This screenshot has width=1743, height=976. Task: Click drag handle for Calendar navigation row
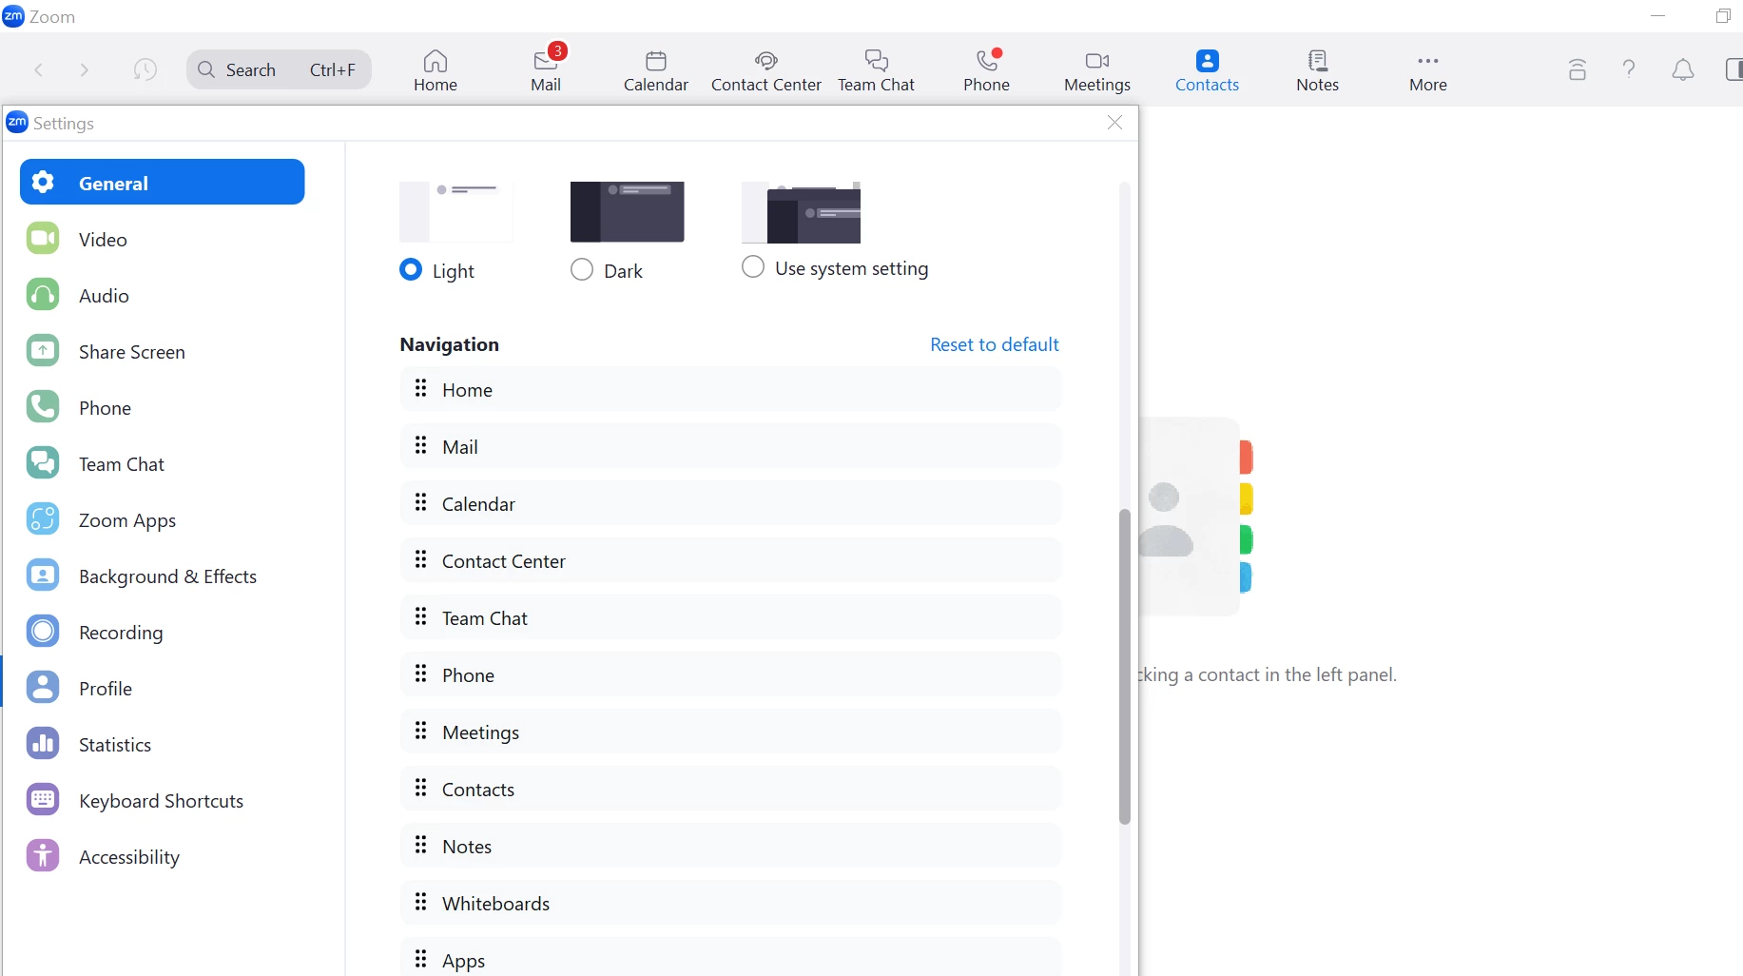pyautogui.click(x=421, y=502)
